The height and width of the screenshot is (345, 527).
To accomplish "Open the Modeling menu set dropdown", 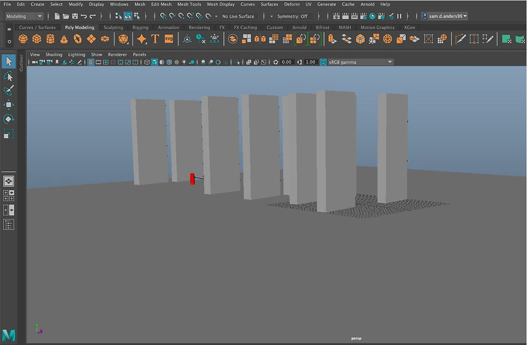I will 24,16.
